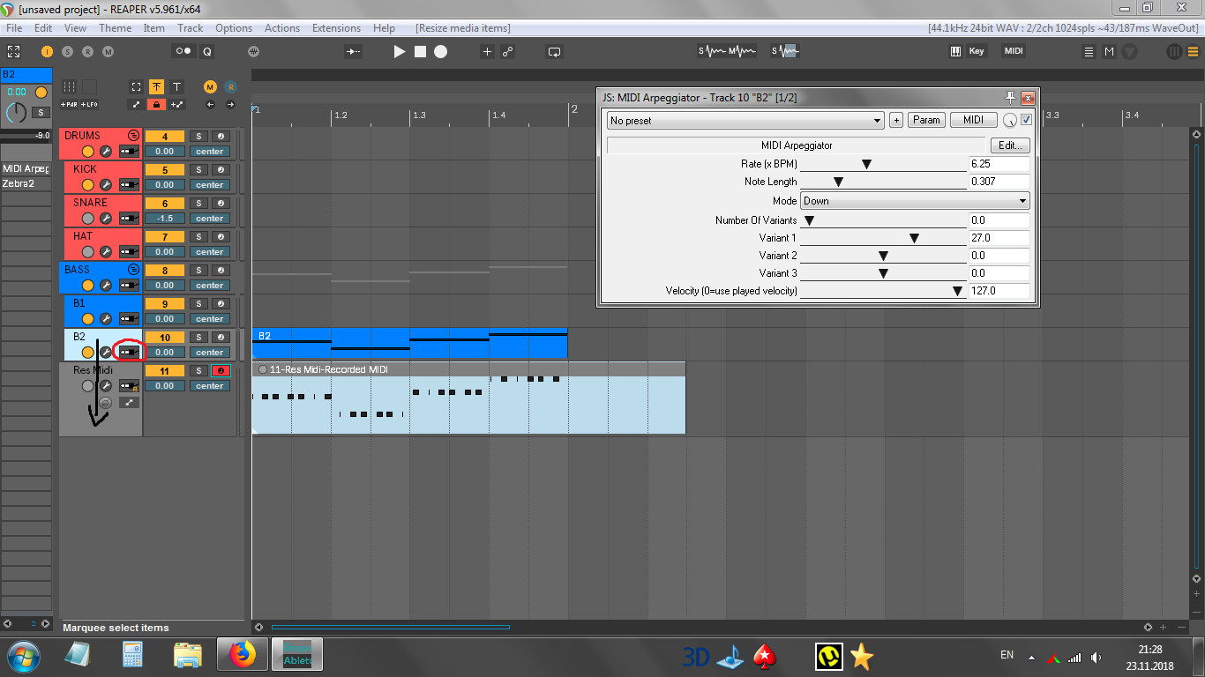Open the Actions menu

[282, 28]
